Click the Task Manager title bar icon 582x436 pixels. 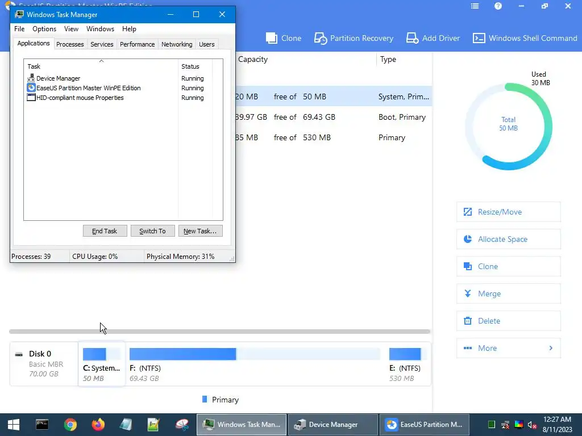[19, 14]
